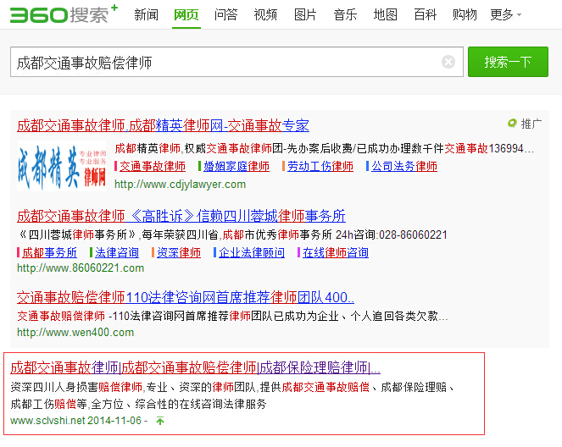Open the 四川蓉城律师事务所 result title
Viewport: 562px width, 447px height.
click(181, 216)
